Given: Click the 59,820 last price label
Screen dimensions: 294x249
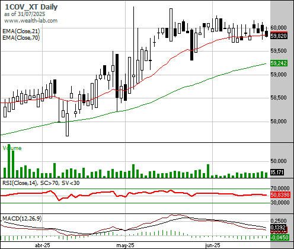Looking at the screenshot, I should click(279, 36).
